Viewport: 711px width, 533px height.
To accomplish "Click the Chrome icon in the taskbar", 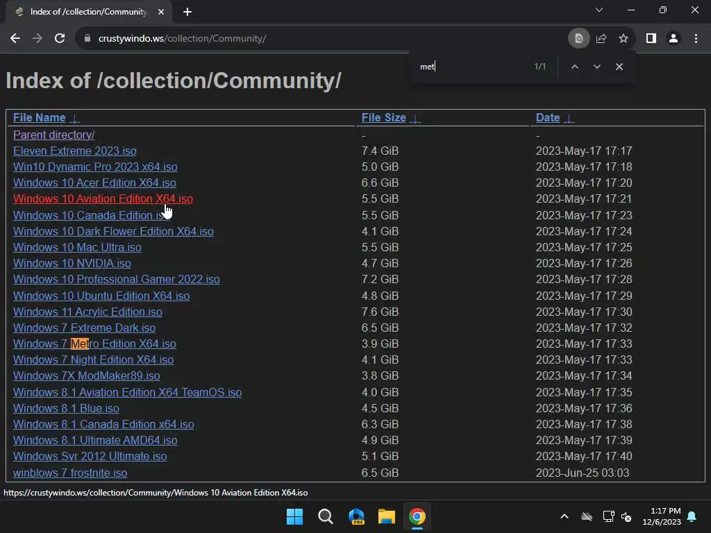I will (417, 516).
